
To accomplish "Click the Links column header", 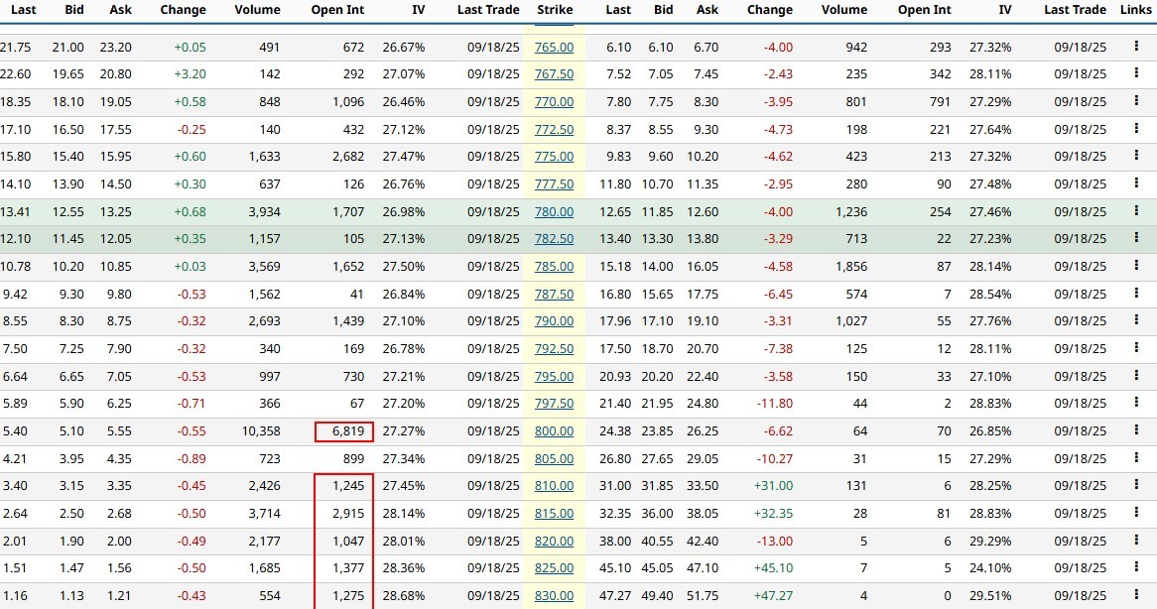I will 1136,10.
